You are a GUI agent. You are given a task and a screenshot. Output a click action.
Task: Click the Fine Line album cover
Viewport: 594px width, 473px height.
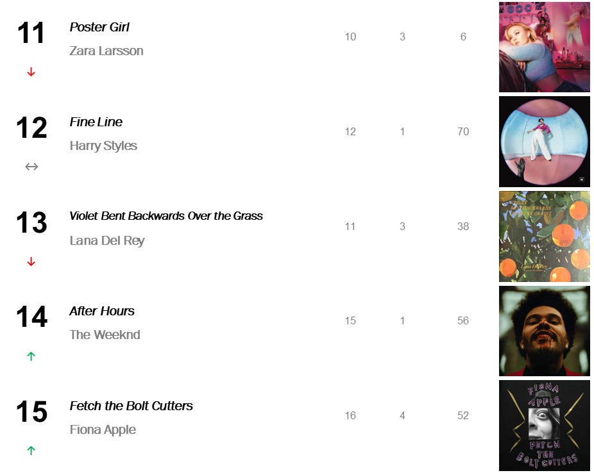coord(544,142)
